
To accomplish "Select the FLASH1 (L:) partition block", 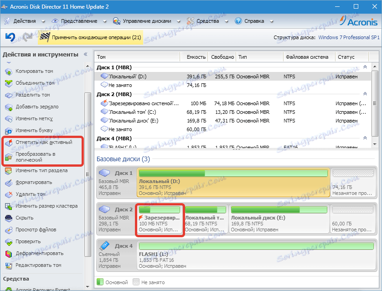I will coord(256,255).
